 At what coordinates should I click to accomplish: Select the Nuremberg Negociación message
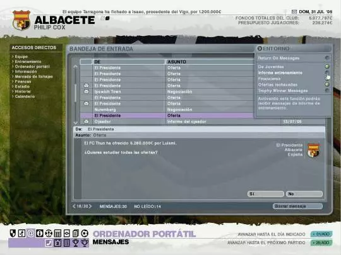pos(167,110)
